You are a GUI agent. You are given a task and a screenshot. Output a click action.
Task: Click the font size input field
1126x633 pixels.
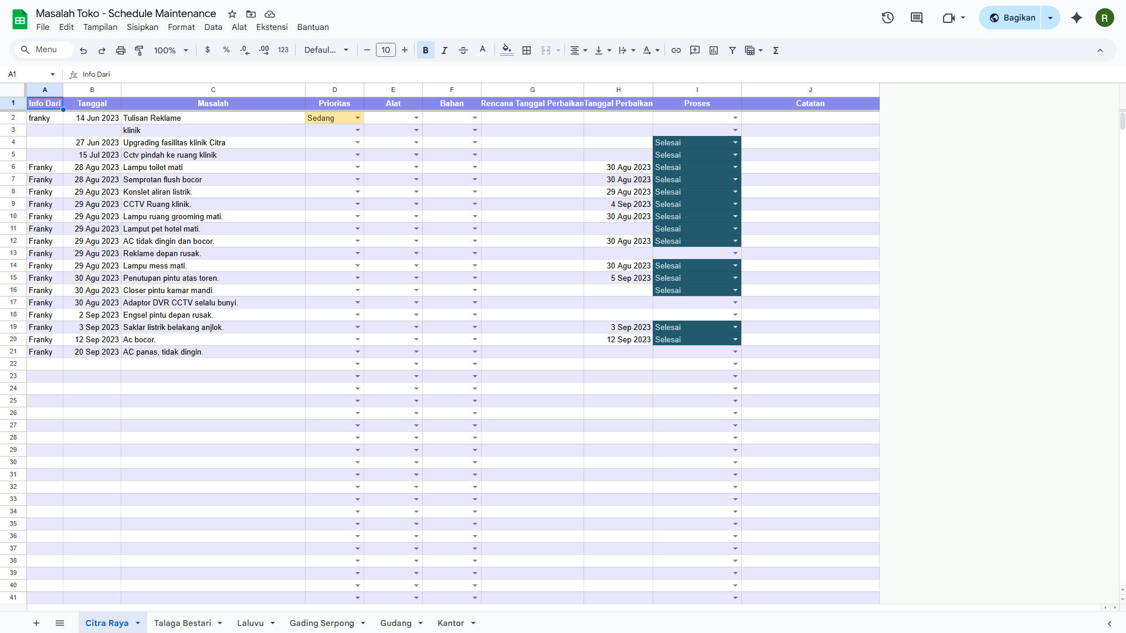[x=385, y=50]
